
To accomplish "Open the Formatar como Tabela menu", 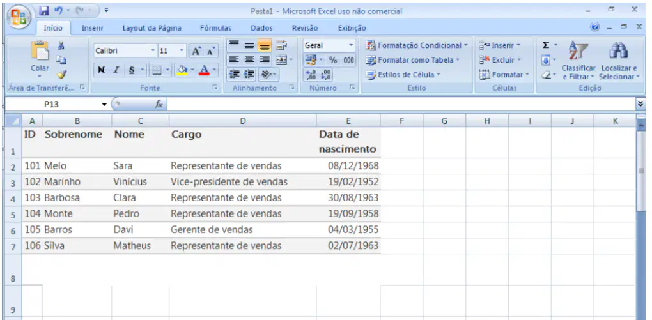I will 414,60.
